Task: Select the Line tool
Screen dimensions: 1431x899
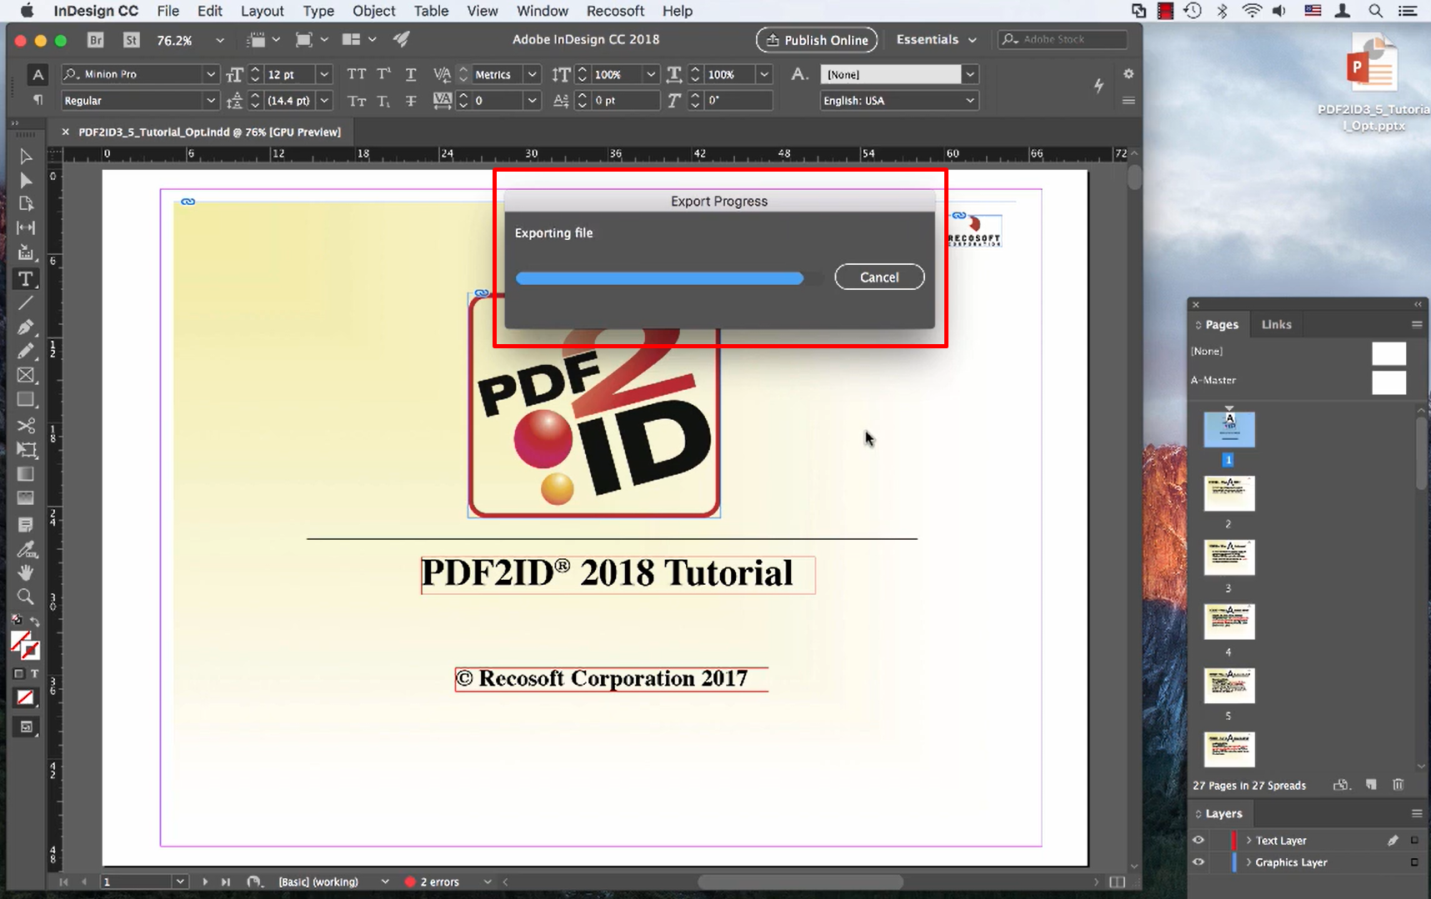Action: click(26, 303)
